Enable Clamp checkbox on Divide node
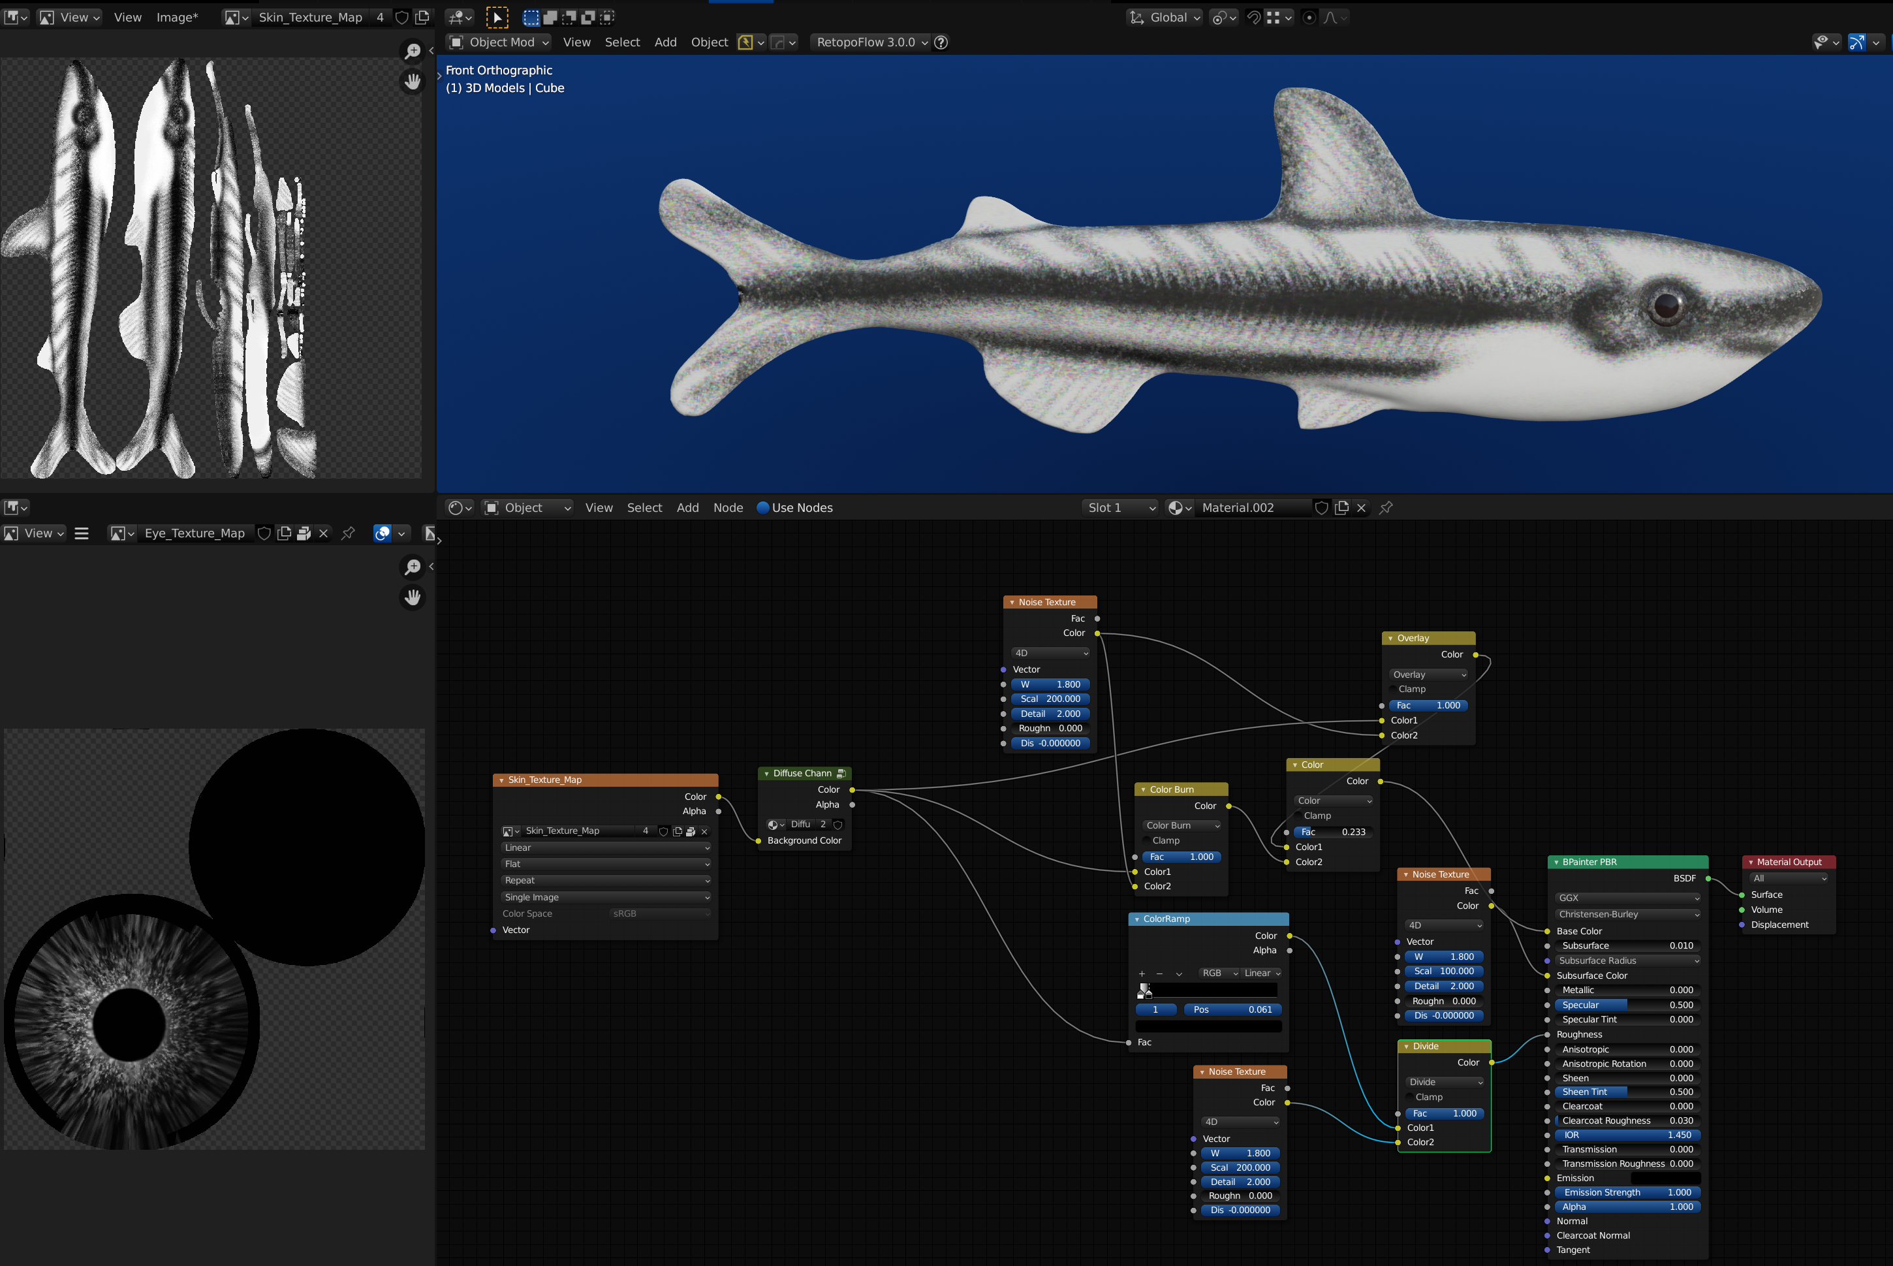1893x1266 pixels. click(1411, 1096)
